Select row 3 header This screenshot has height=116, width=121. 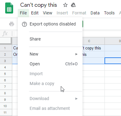pyautogui.click(x=6, y=61)
